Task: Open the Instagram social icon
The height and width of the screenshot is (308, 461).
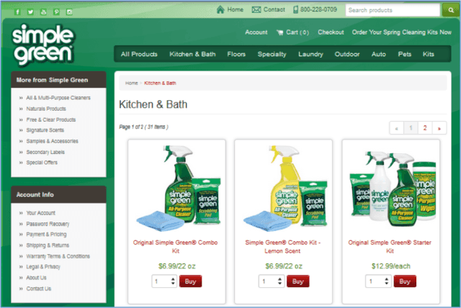Action: [x=69, y=12]
